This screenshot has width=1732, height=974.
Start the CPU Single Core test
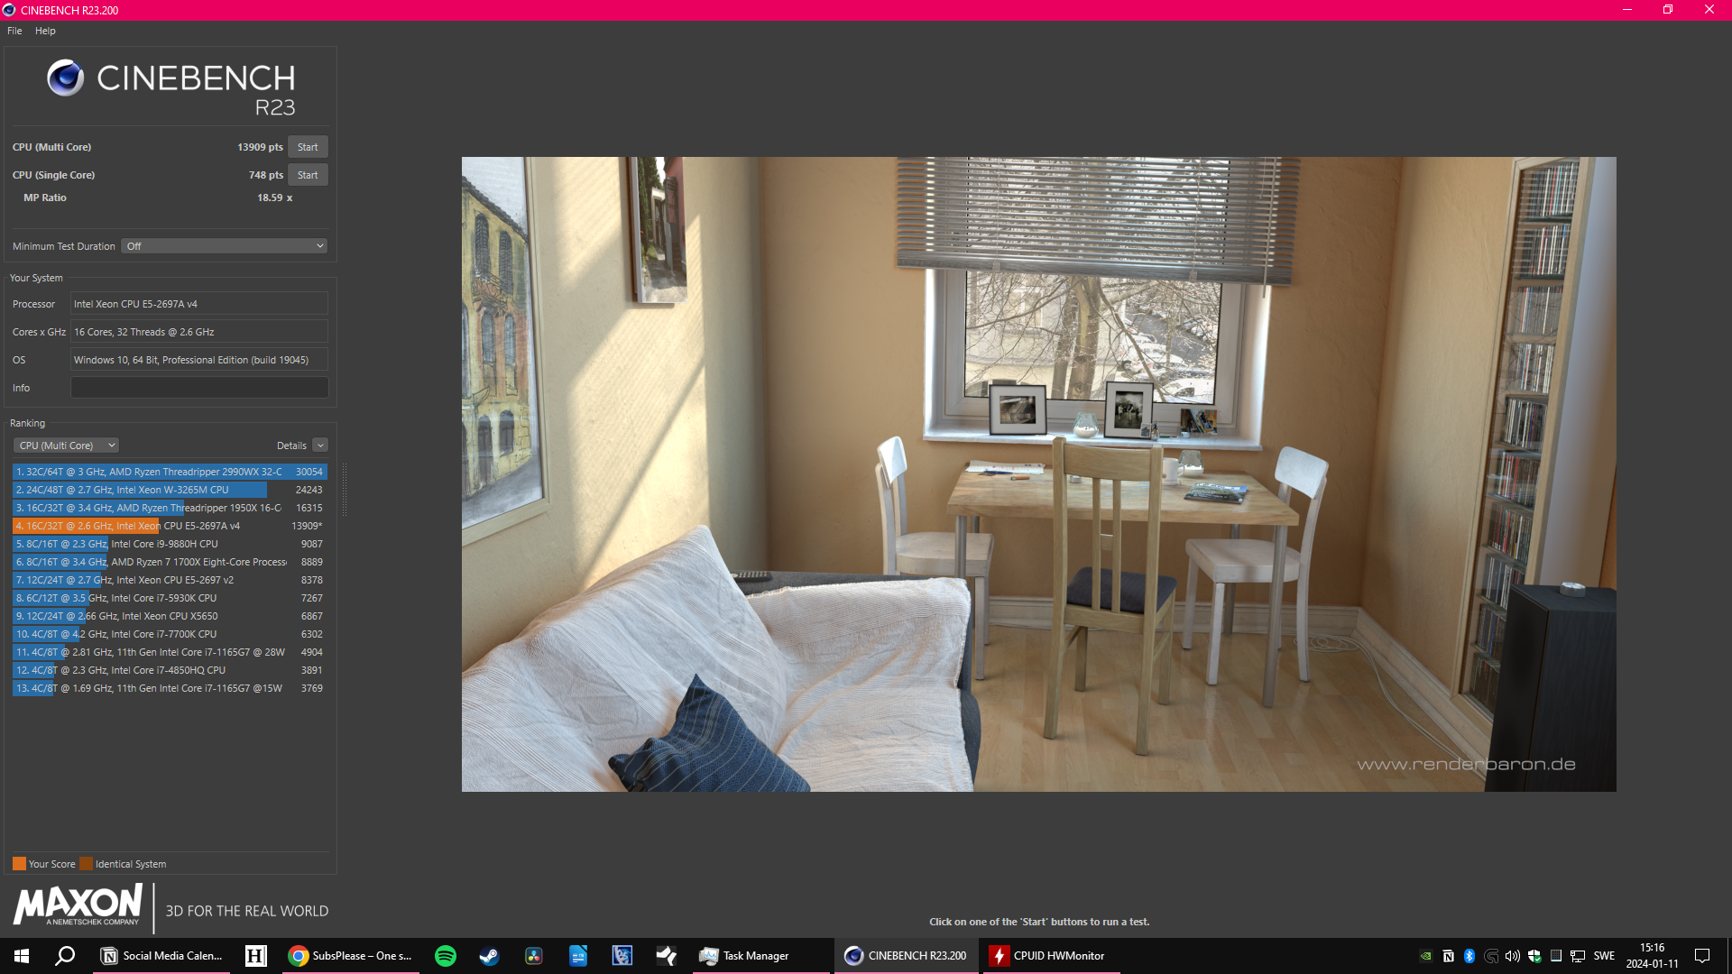[x=308, y=175]
